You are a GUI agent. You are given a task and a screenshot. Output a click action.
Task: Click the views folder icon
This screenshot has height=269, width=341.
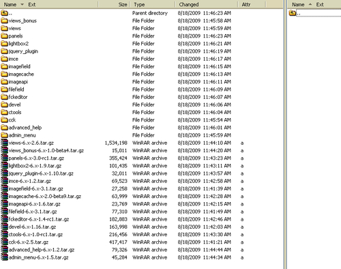[x=4, y=29]
